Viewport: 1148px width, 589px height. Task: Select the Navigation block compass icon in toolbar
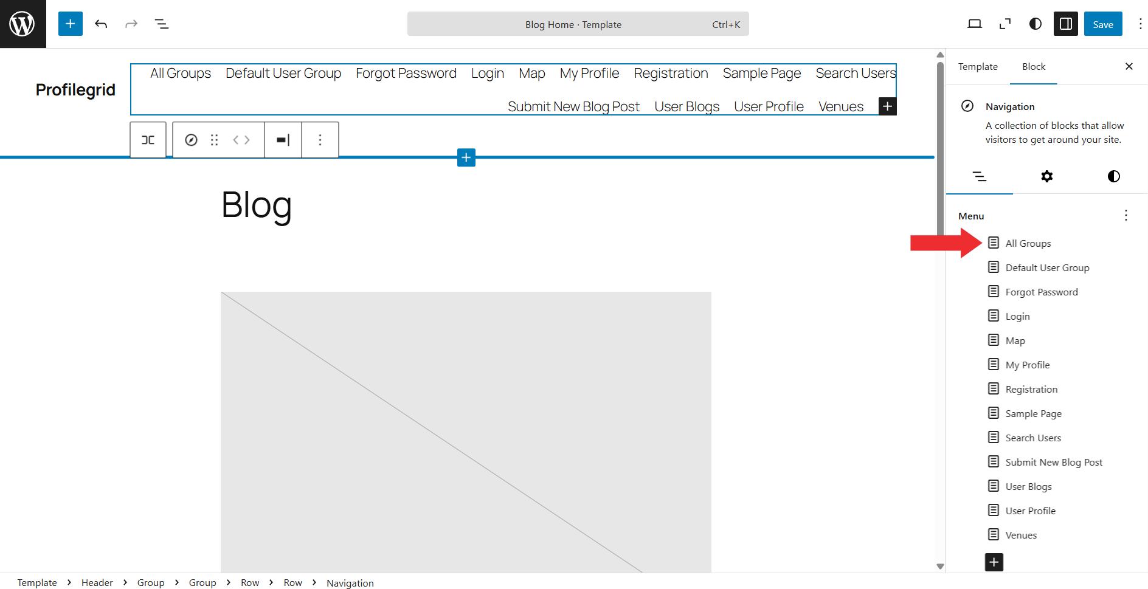tap(191, 140)
